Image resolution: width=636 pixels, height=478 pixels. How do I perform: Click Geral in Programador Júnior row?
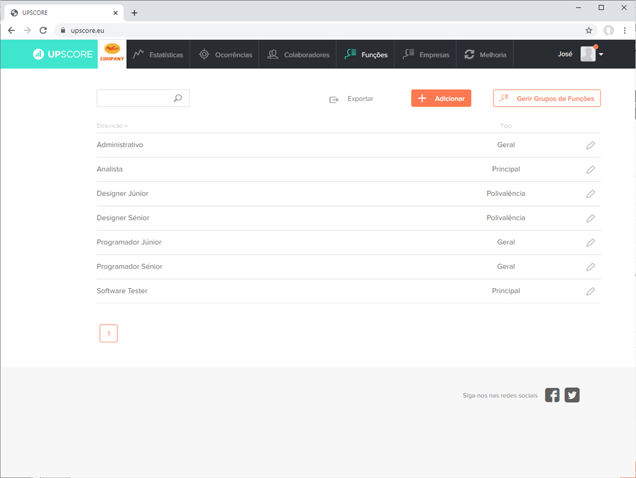click(506, 242)
